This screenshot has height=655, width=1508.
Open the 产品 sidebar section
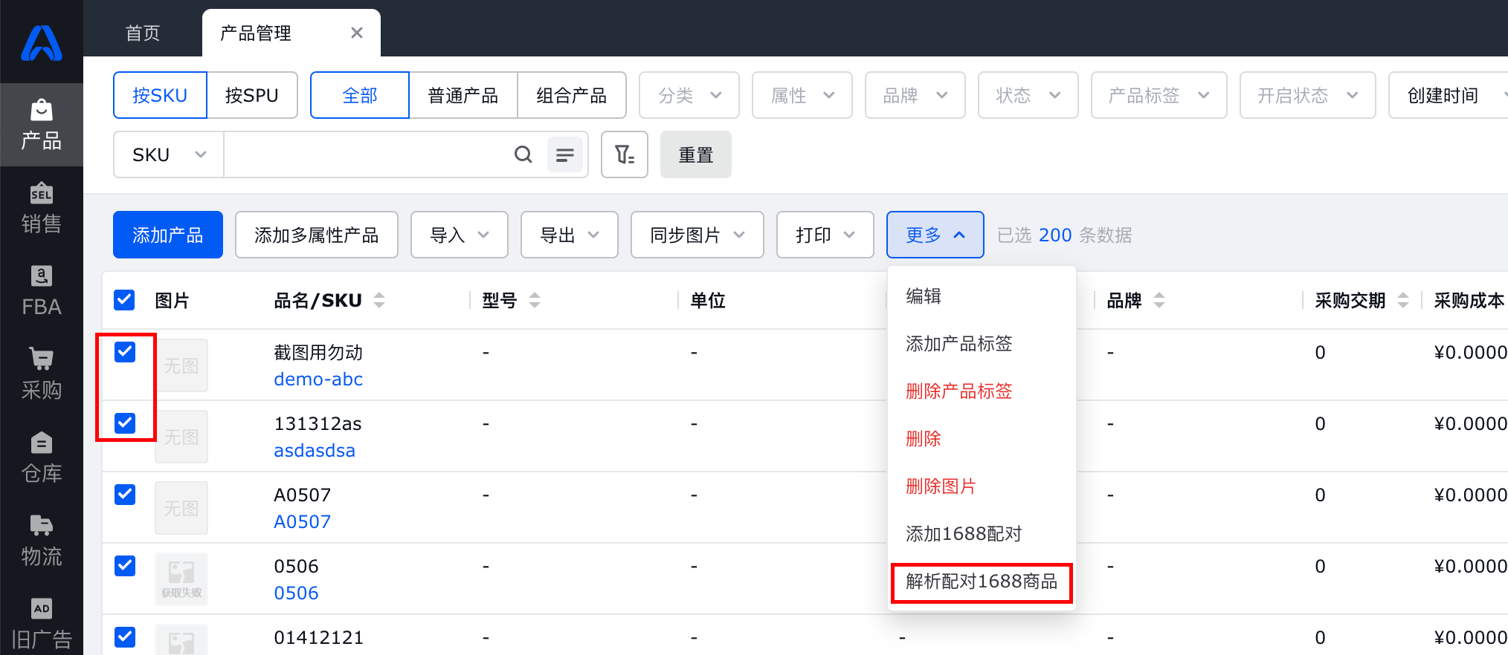42,125
